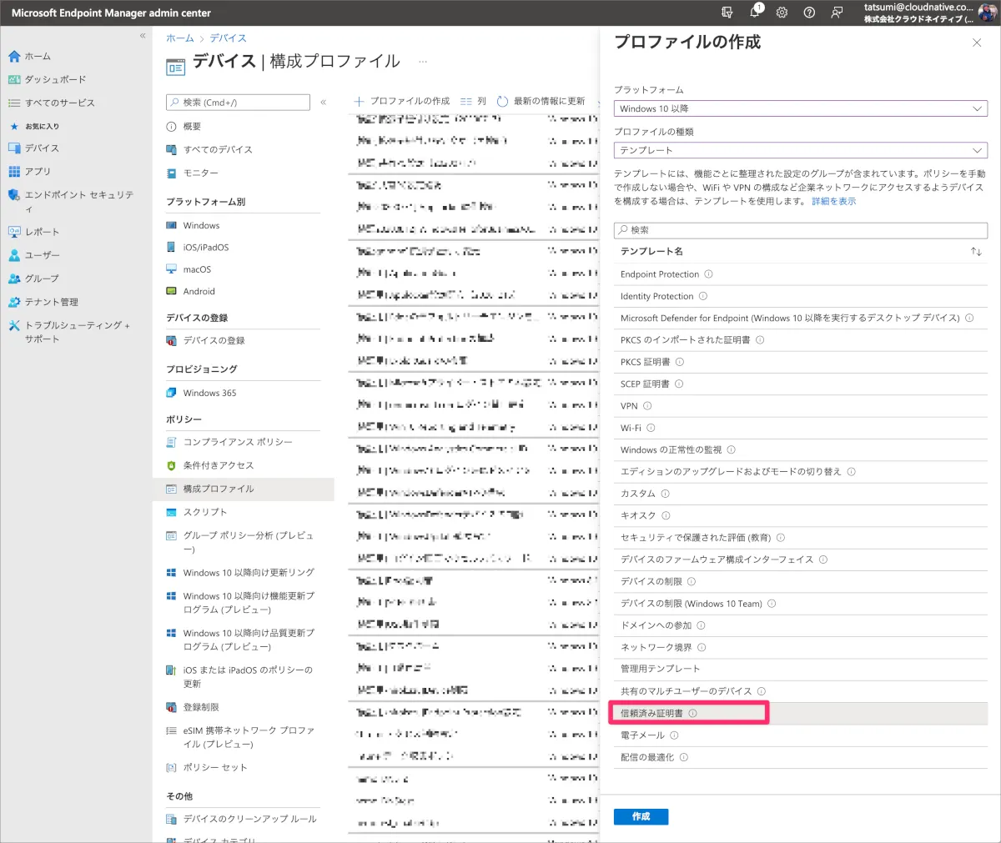Click the info icon beside 信頼済み証明書
Screen dimensions: 1001x843
point(692,714)
